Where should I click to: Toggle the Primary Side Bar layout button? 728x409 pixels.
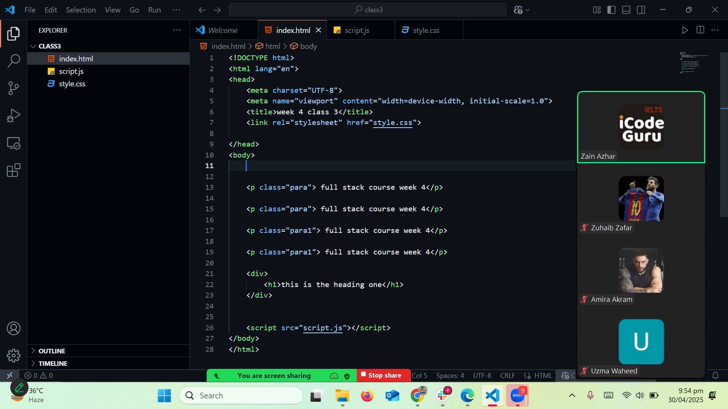(611, 10)
